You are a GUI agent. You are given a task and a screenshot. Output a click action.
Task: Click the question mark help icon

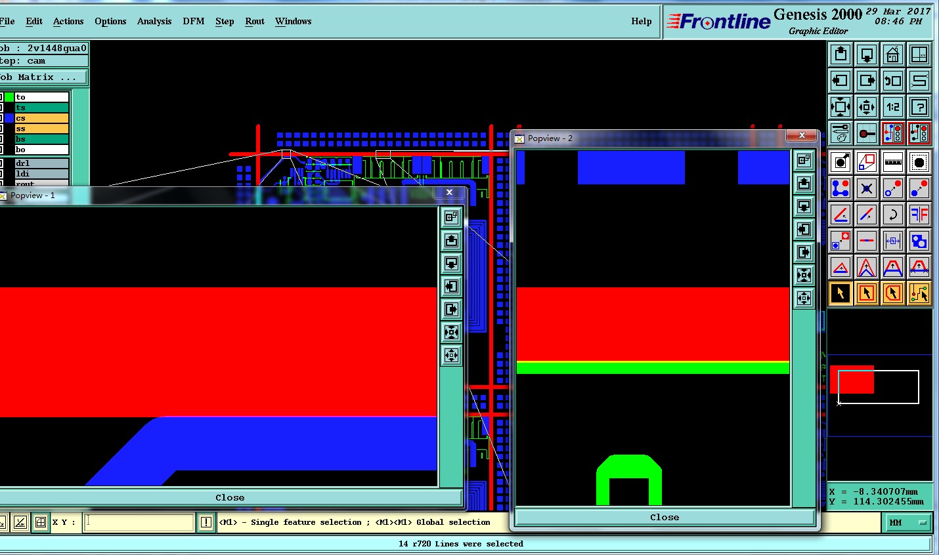[x=919, y=107]
